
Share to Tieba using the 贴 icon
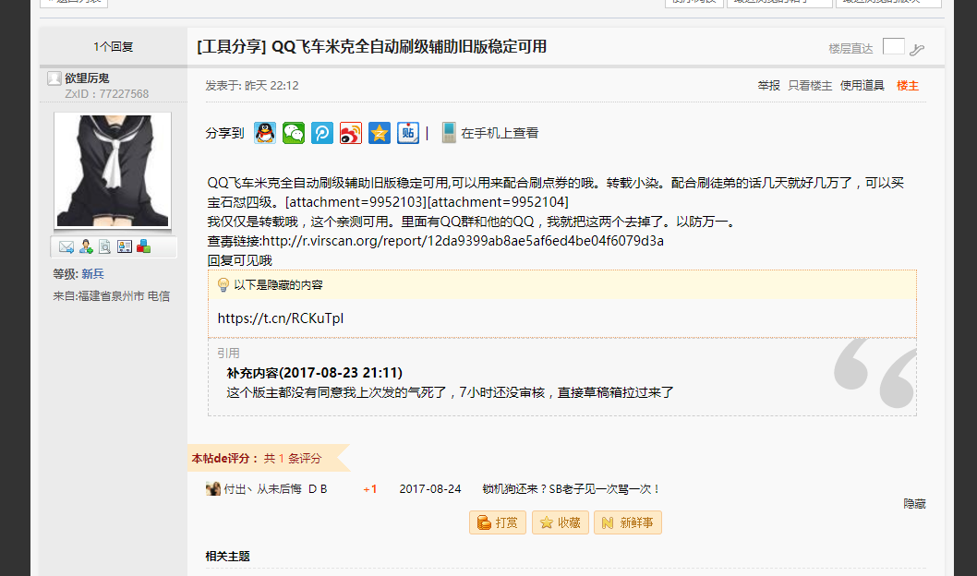[x=408, y=133]
